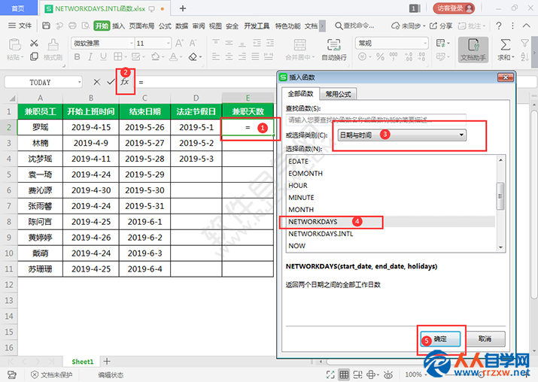This screenshot has width=538, height=382.
Task: Switch to the 页面布局 ribbon tab
Action: point(141,26)
